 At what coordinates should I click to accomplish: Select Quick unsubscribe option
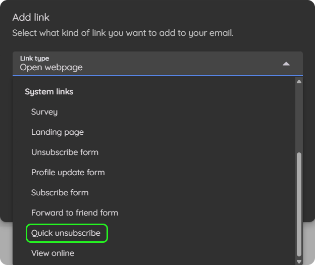154,233
